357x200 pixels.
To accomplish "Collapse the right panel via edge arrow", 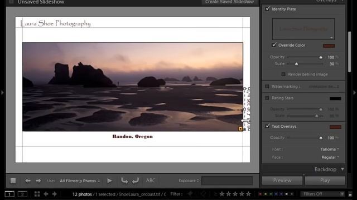I will tap(355, 93).
